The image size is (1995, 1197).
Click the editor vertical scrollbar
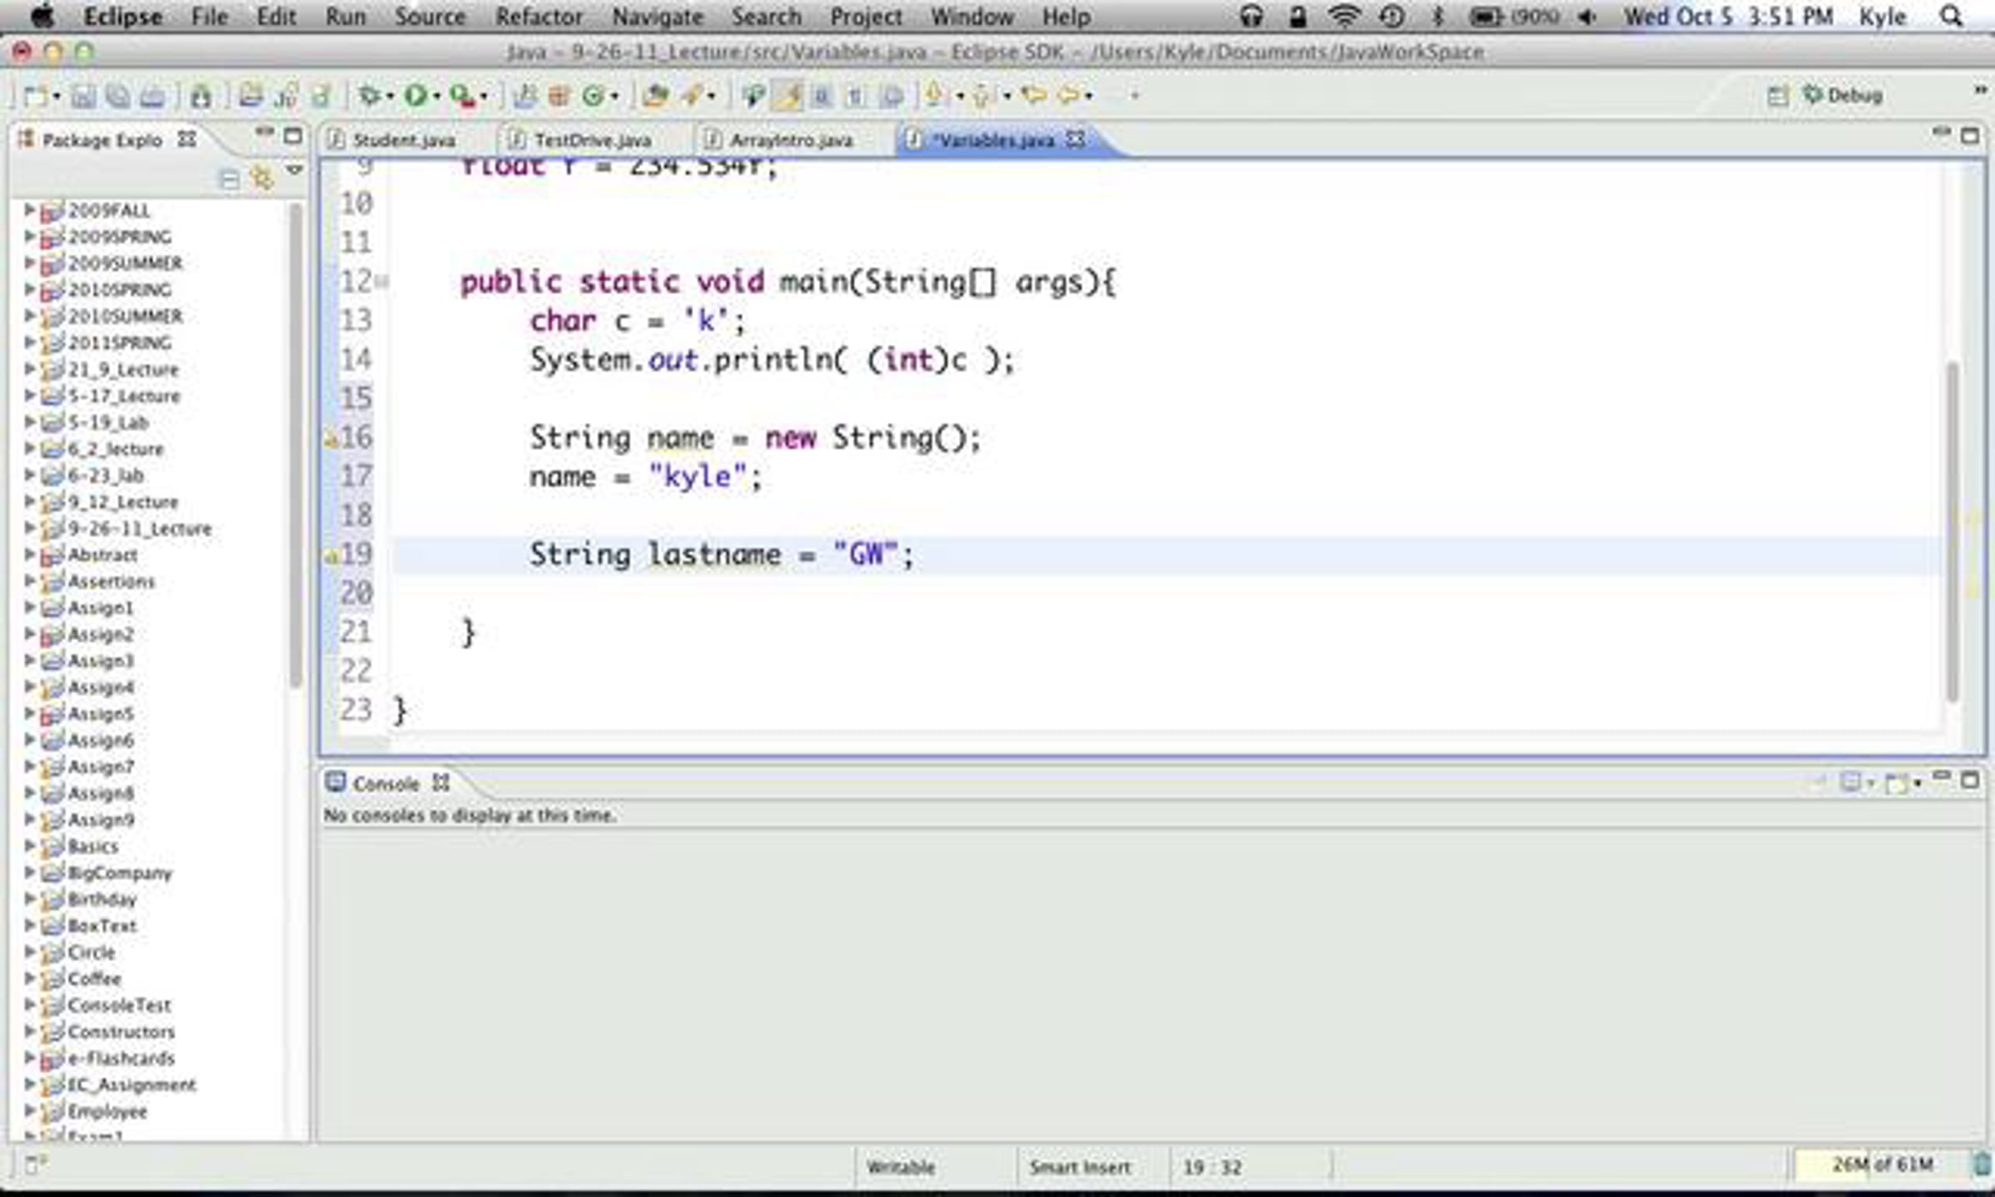click(1953, 532)
